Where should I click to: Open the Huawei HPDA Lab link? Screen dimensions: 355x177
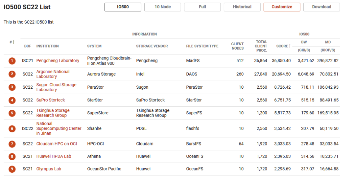(54, 156)
